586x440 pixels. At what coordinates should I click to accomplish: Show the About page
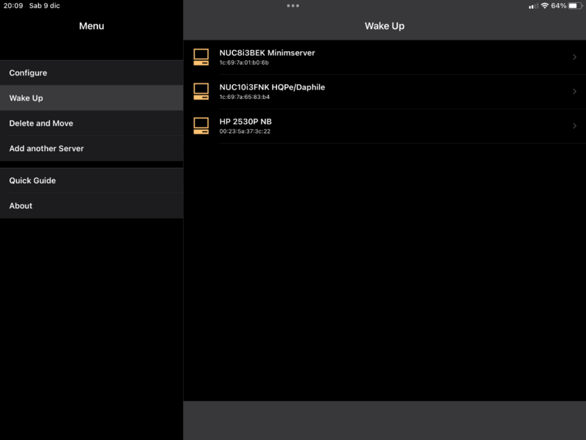(x=21, y=206)
